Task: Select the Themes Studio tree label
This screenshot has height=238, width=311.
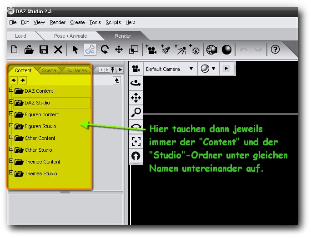Action: coord(41,174)
